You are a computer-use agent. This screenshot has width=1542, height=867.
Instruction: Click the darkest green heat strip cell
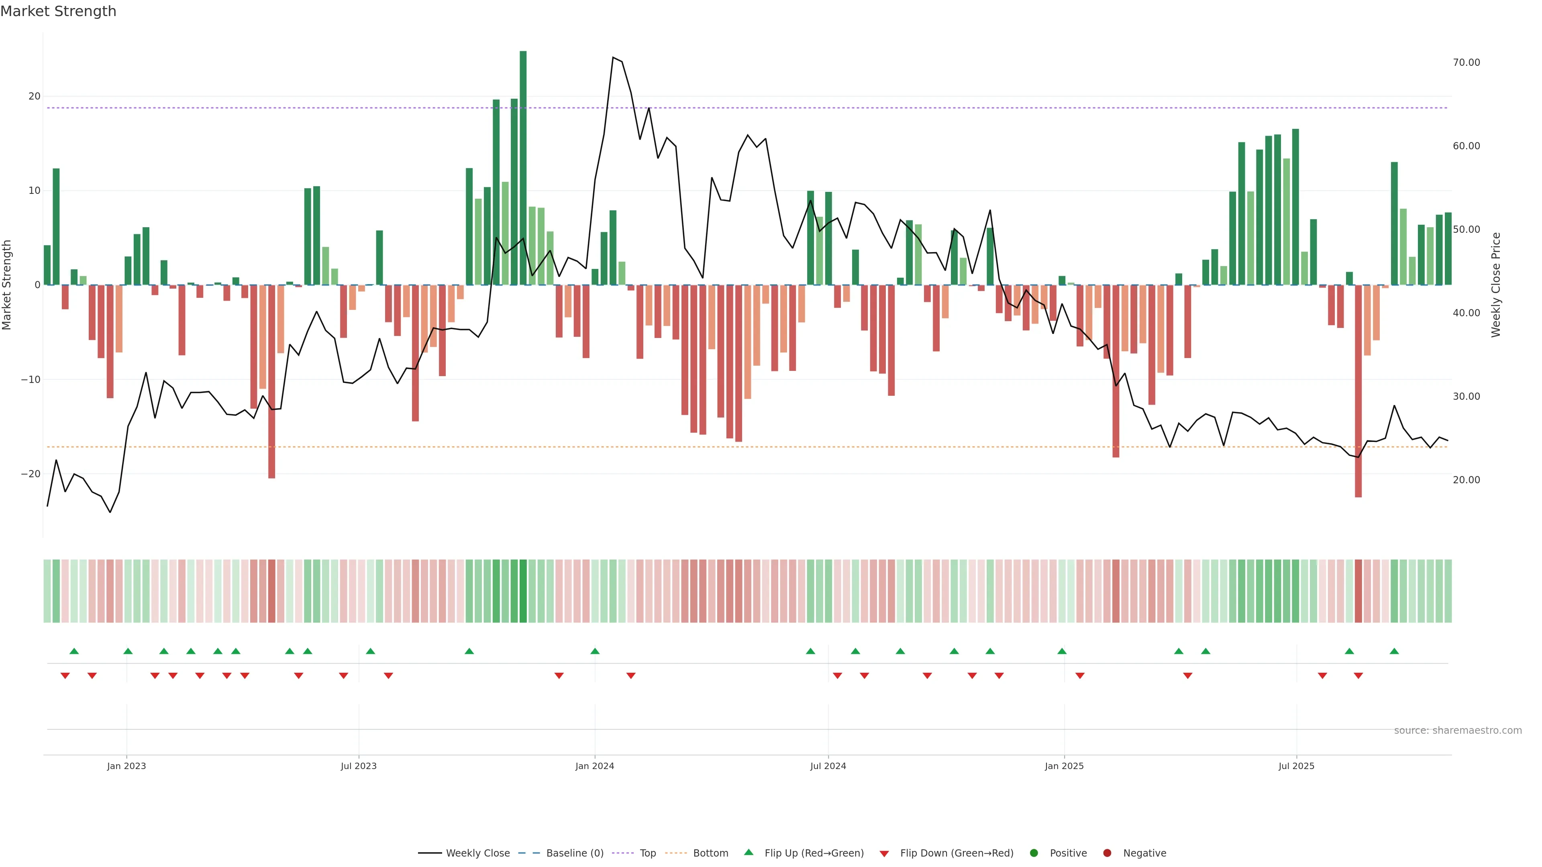[523, 590]
